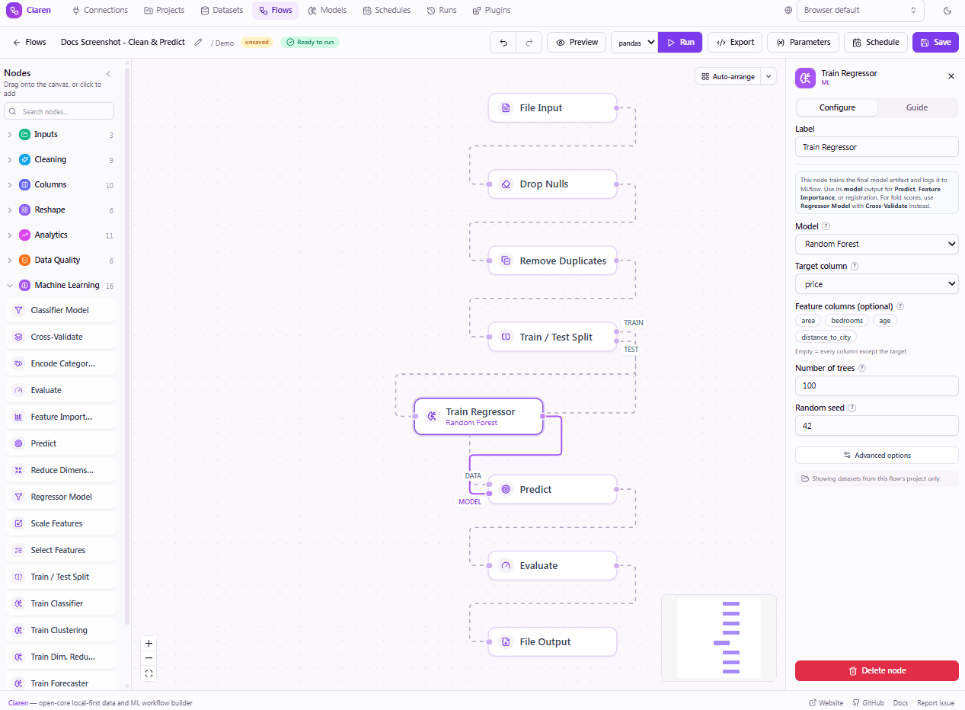Click the Preview button
965x710 pixels.
pos(577,43)
